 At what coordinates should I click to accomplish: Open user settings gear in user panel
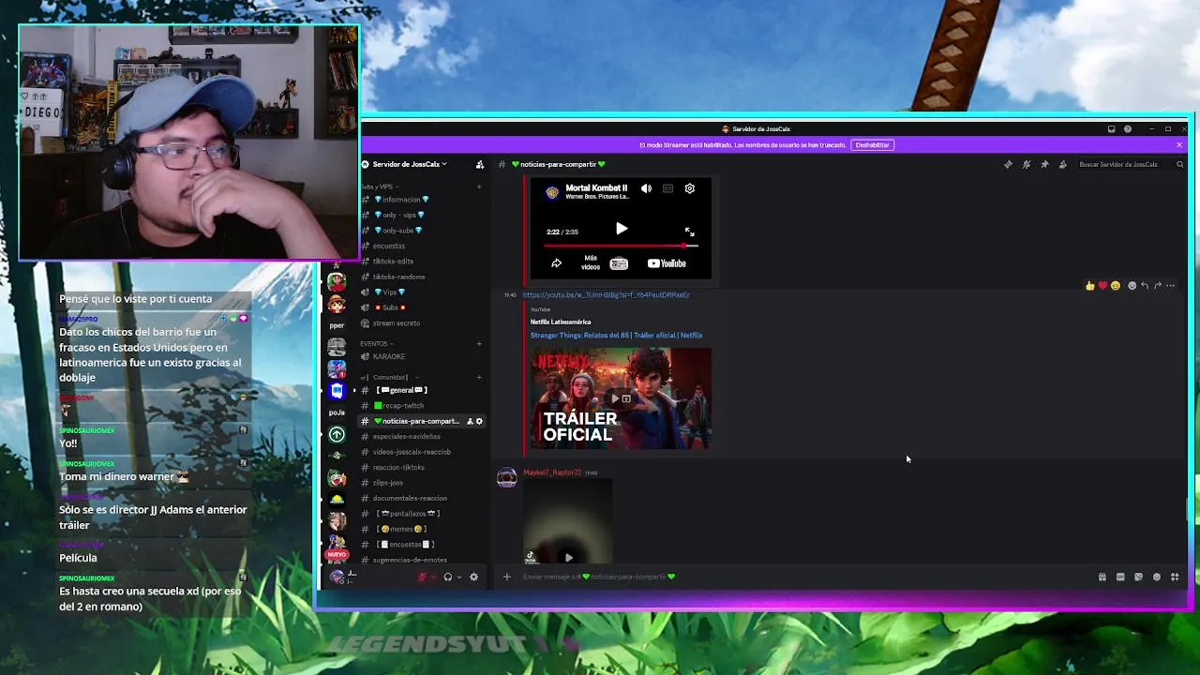473,577
